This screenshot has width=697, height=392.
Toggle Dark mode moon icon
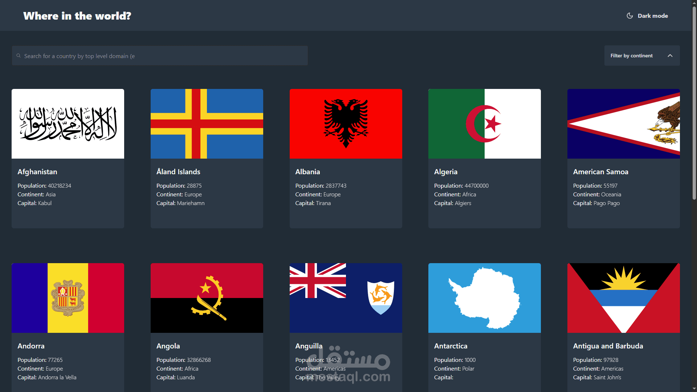click(630, 16)
